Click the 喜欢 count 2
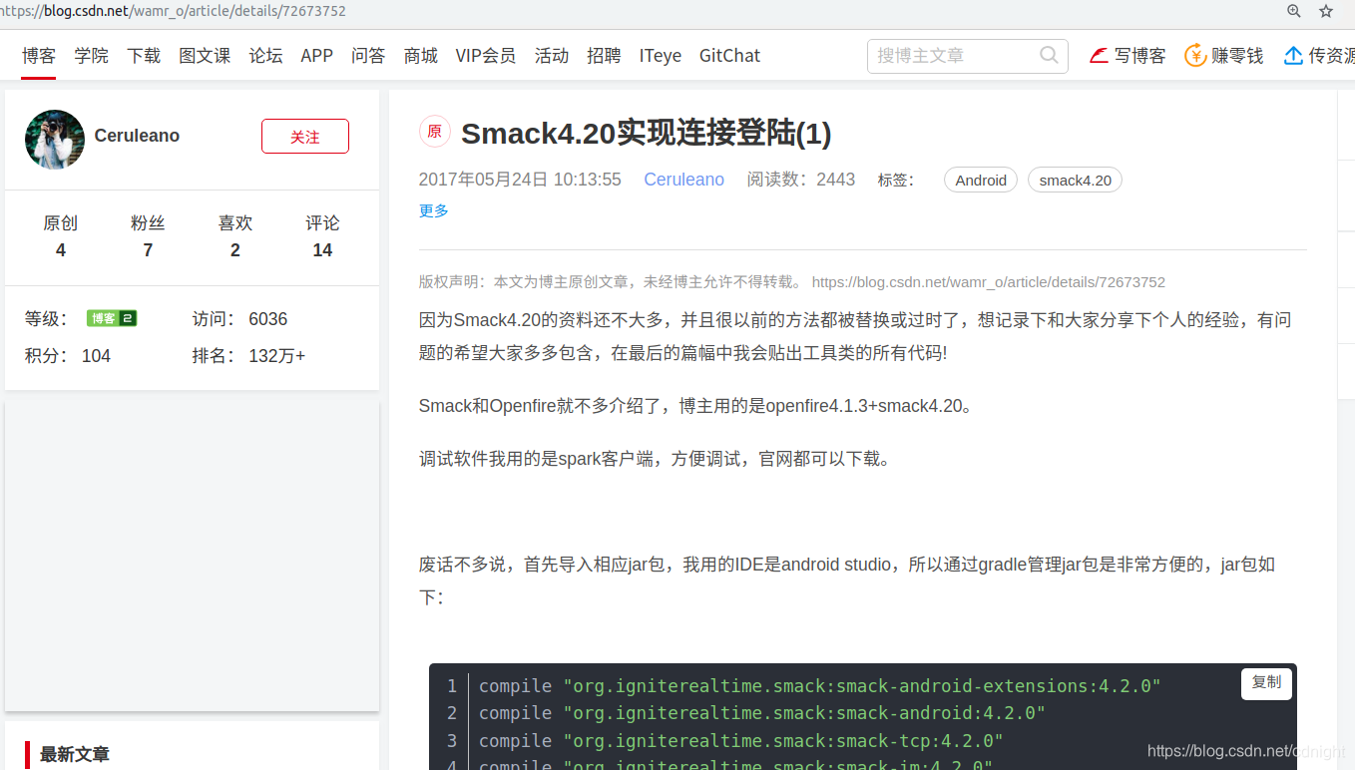 click(235, 250)
